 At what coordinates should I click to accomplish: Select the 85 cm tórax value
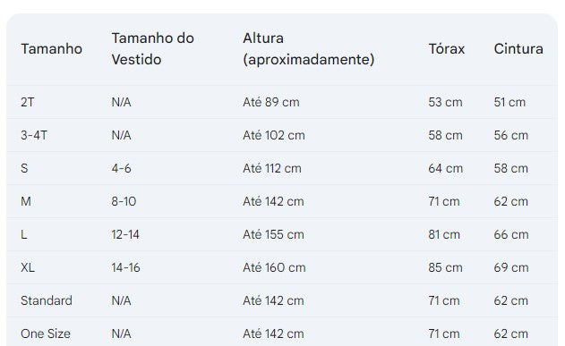[x=445, y=267]
